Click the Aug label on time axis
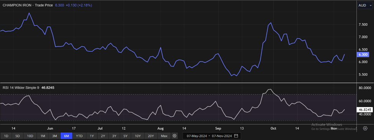This screenshot has width=374, height=140. click(160, 129)
